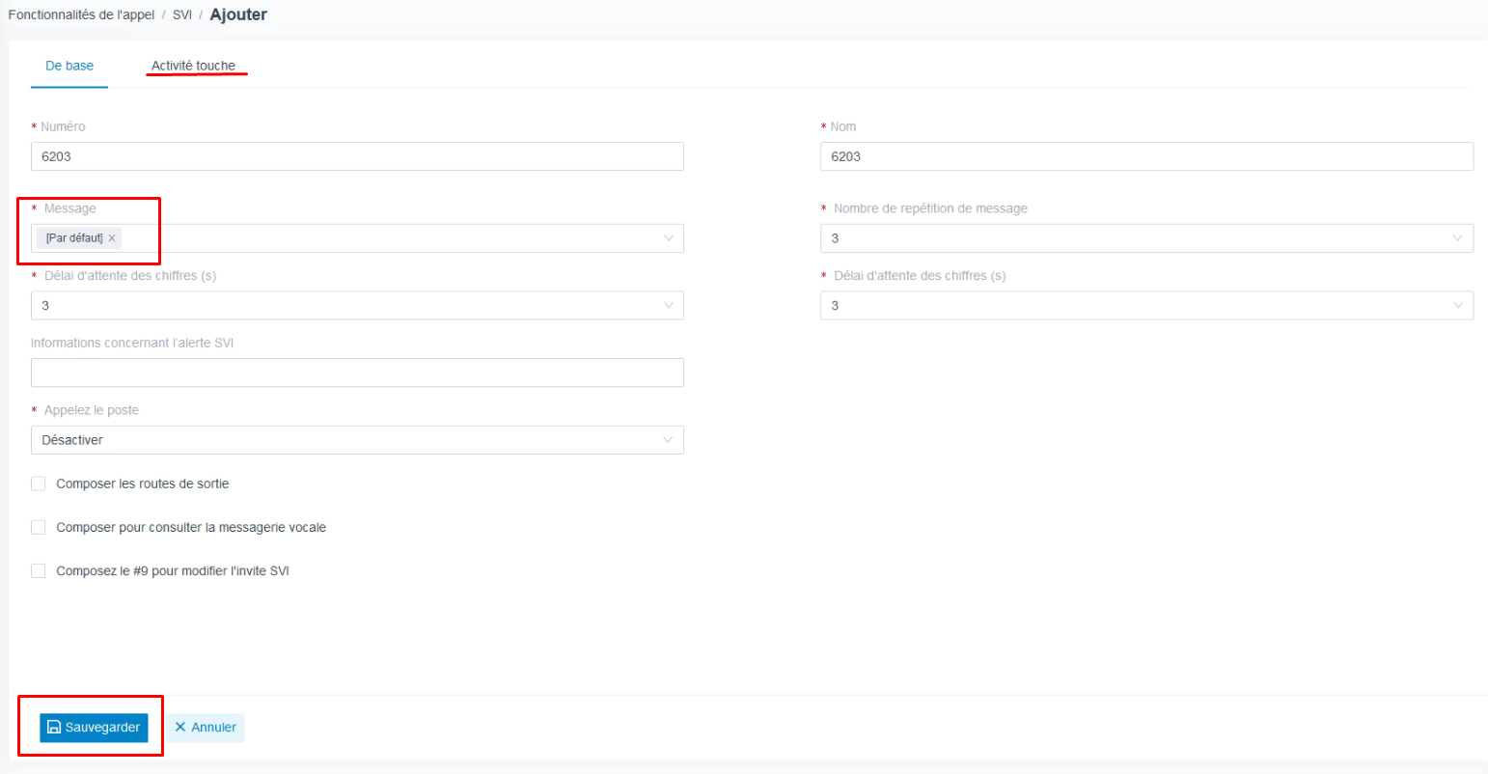Check Composer pour consulter la messagerie vocale
The image size is (1488, 774).
[x=39, y=528]
